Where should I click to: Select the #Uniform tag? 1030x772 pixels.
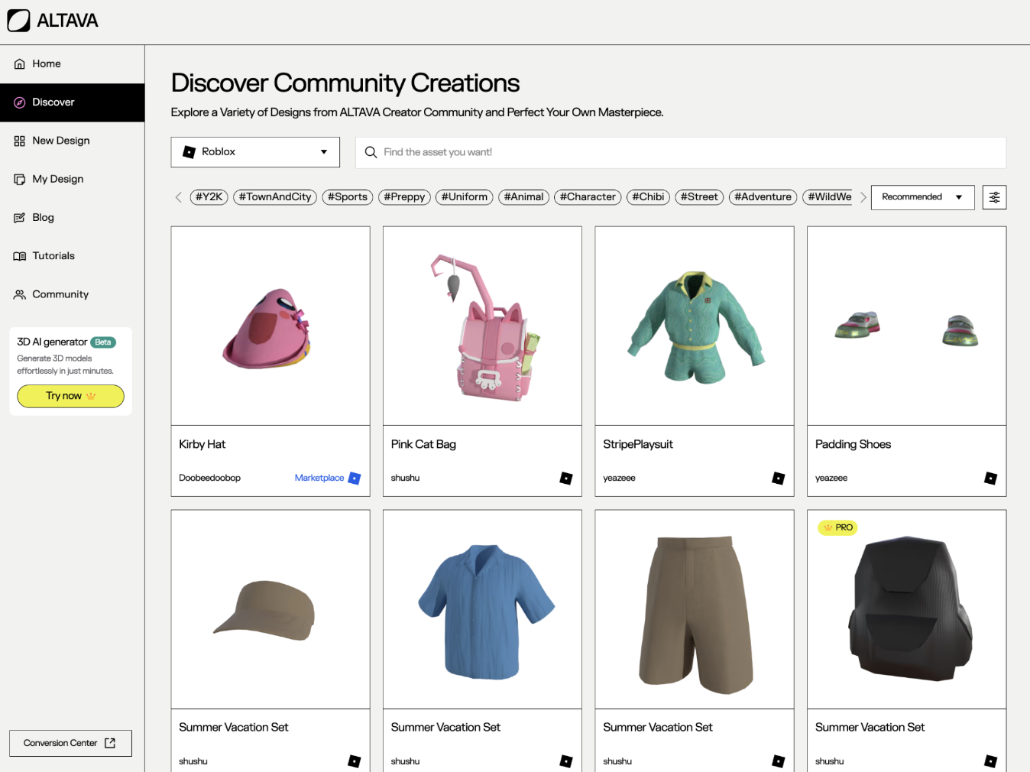tap(465, 197)
